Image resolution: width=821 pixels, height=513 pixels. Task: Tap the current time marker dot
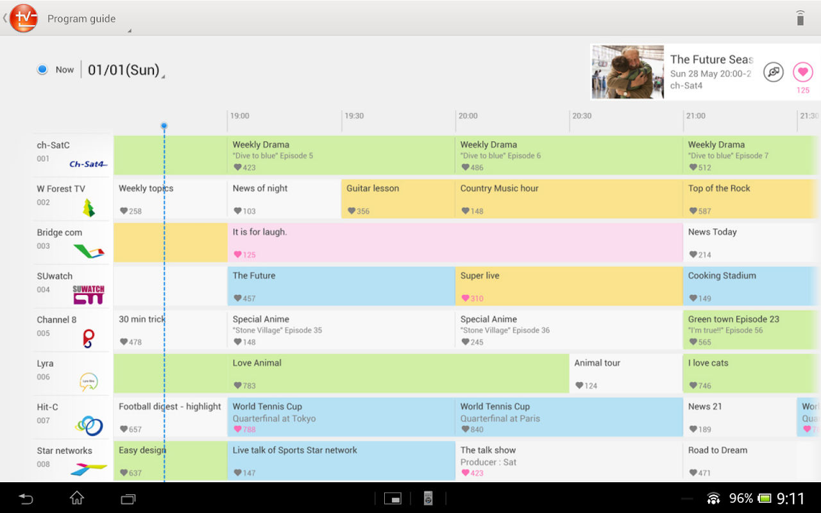pos(164,126)
